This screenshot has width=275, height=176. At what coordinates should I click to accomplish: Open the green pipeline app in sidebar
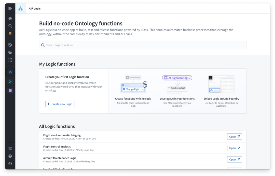click(10, 81)
